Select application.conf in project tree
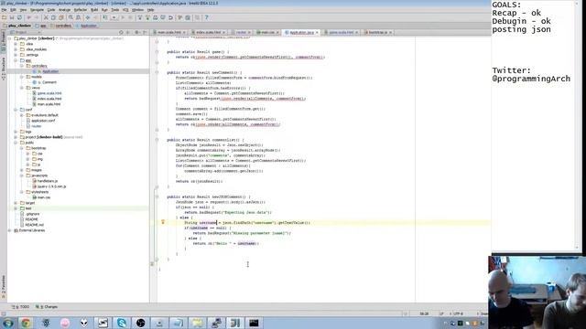Screen dimensions: 586x329 click(43, 121)
